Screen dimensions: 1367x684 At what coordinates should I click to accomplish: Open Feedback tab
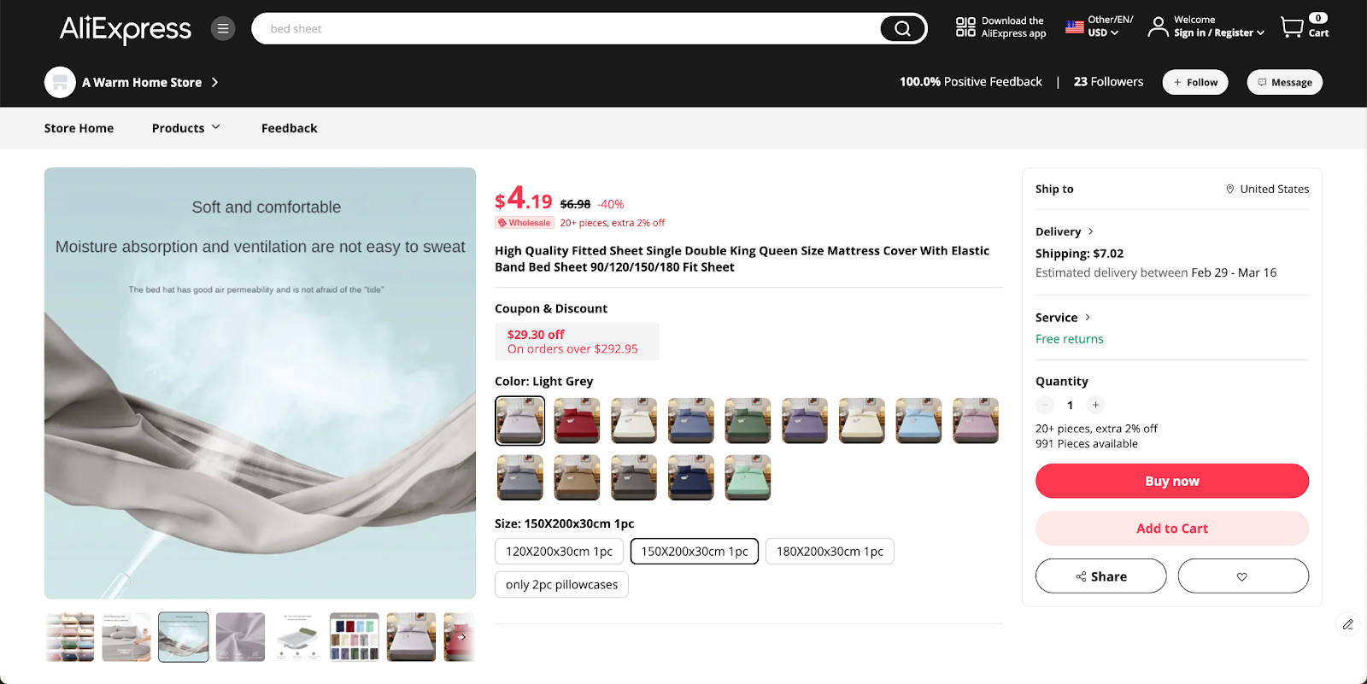pos(289,128)
